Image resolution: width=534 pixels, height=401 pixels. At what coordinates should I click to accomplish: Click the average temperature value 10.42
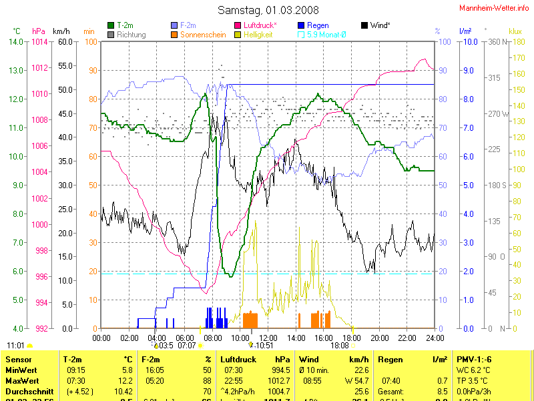click(x=123, y=392)
